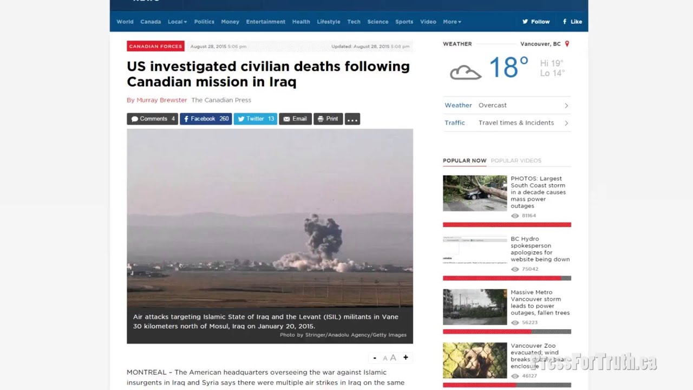This screenshot has width=693, height=390.
Task: Share article via Twitter button
Action: [x=256, y=119]
